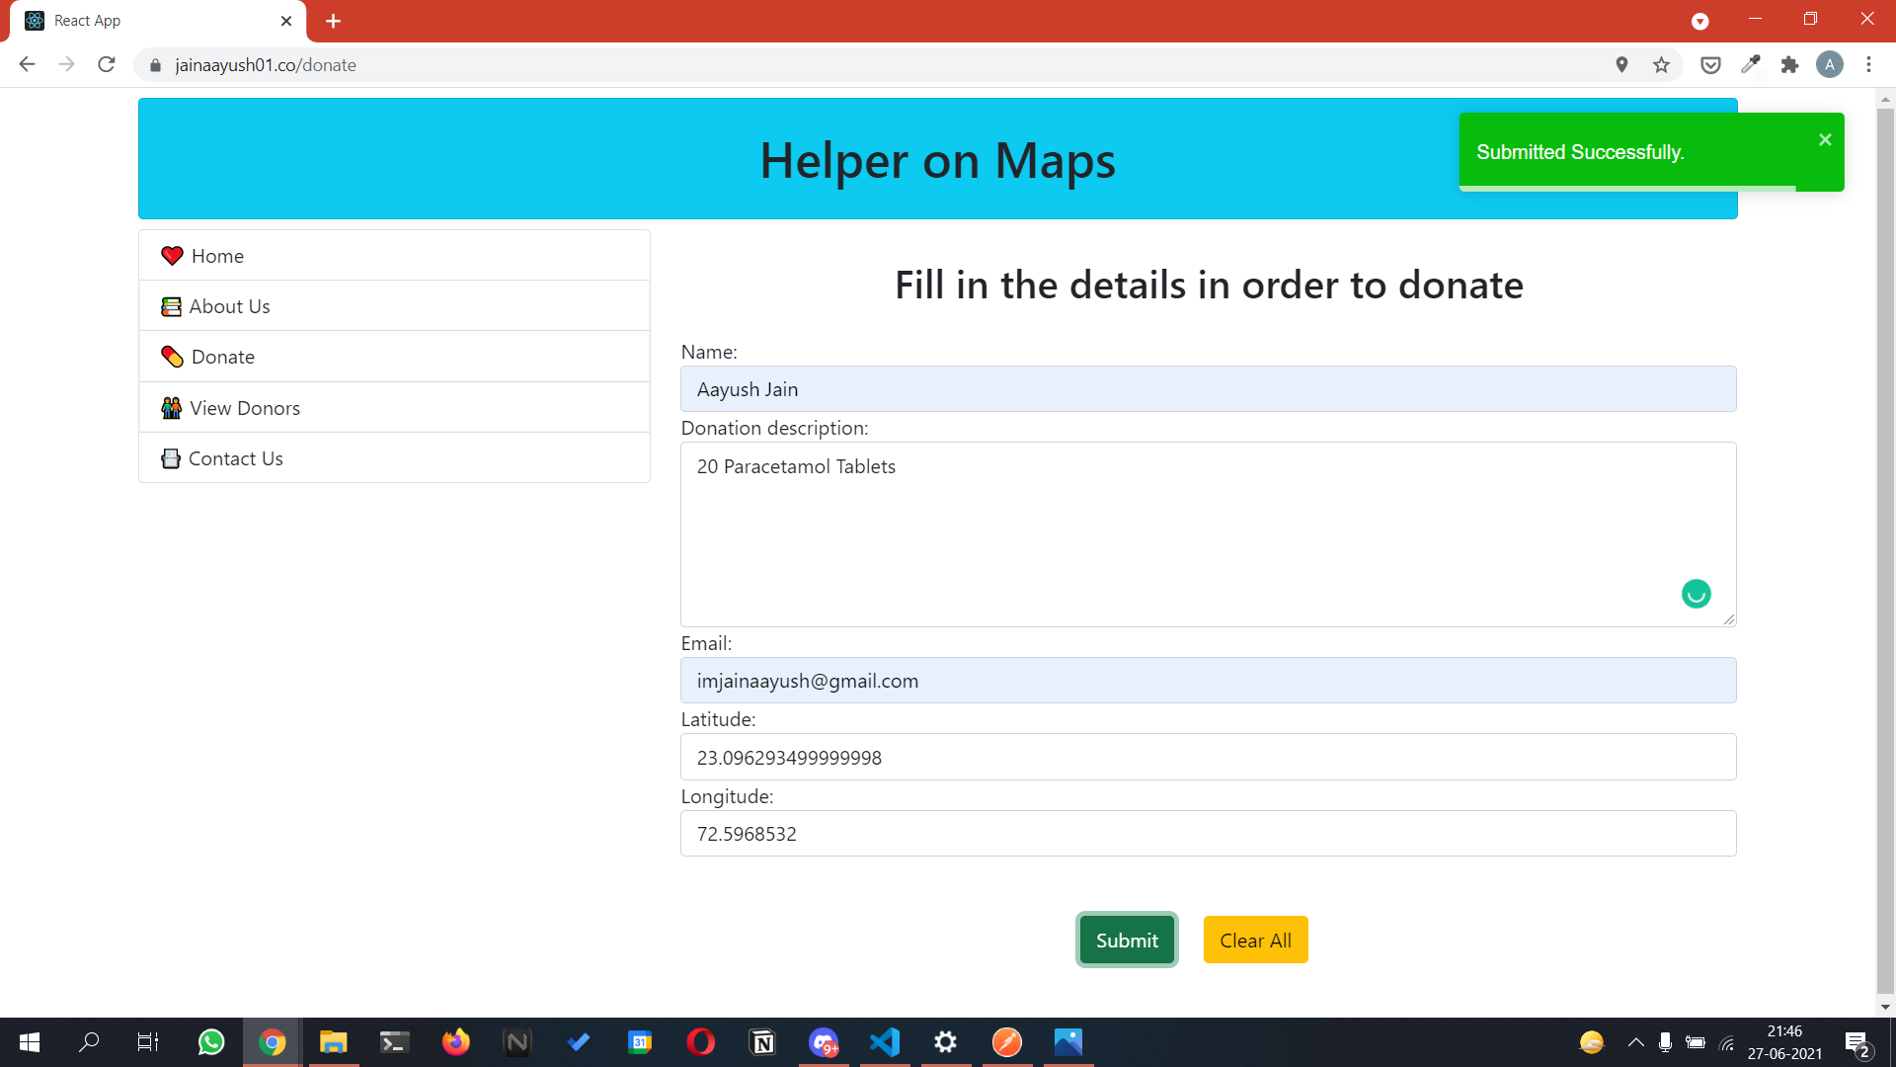Open Chrome extensions puzzle icon

[1789, 65]
